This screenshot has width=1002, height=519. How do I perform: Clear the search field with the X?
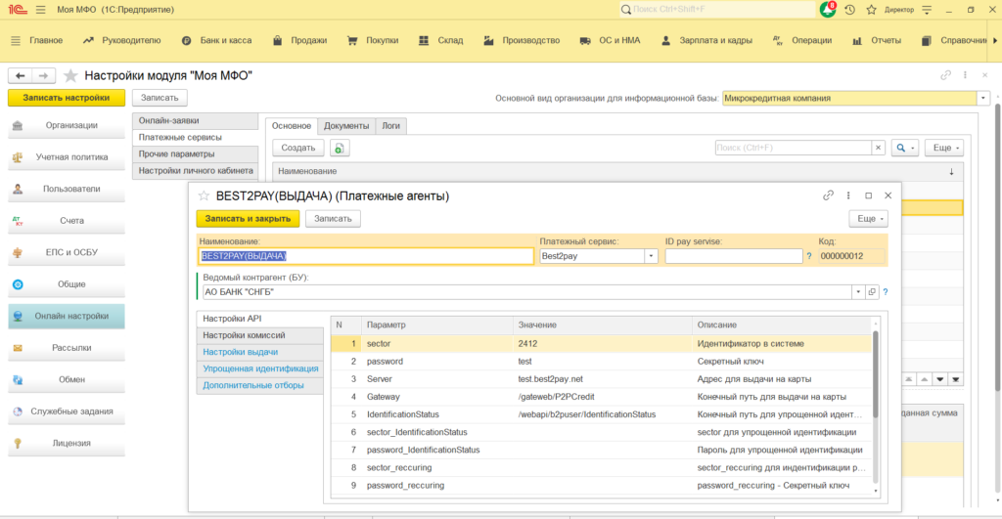(x=879, y=148)
